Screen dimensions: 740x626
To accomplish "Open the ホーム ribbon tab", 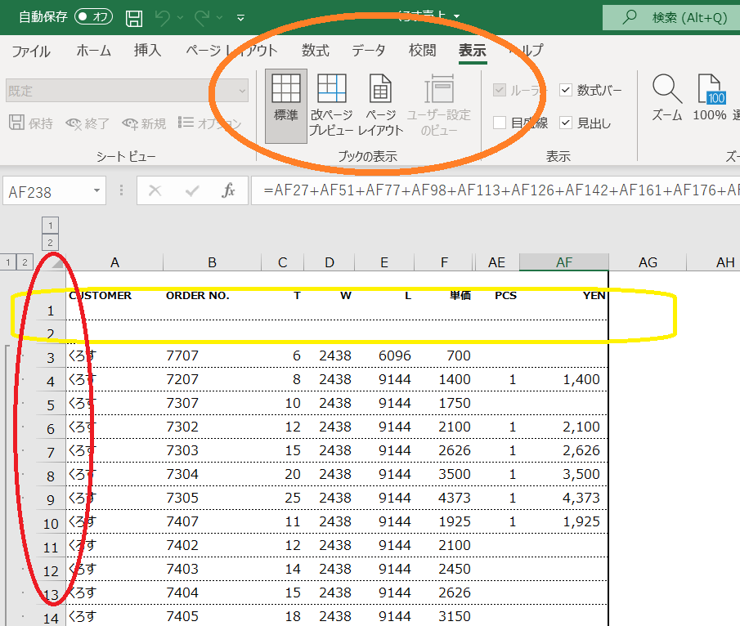I will (x=93, y=51).
